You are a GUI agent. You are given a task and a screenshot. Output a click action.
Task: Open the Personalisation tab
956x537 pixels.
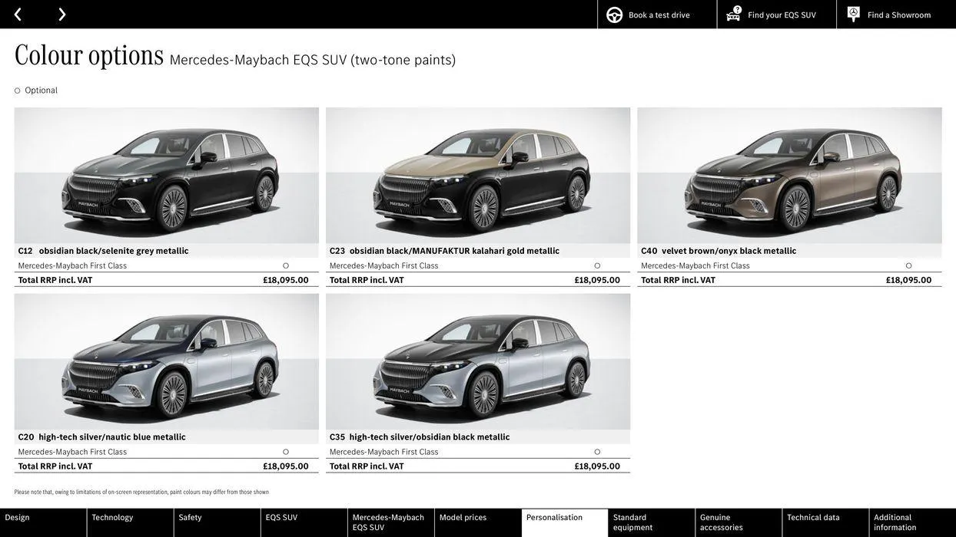[565, 522]
